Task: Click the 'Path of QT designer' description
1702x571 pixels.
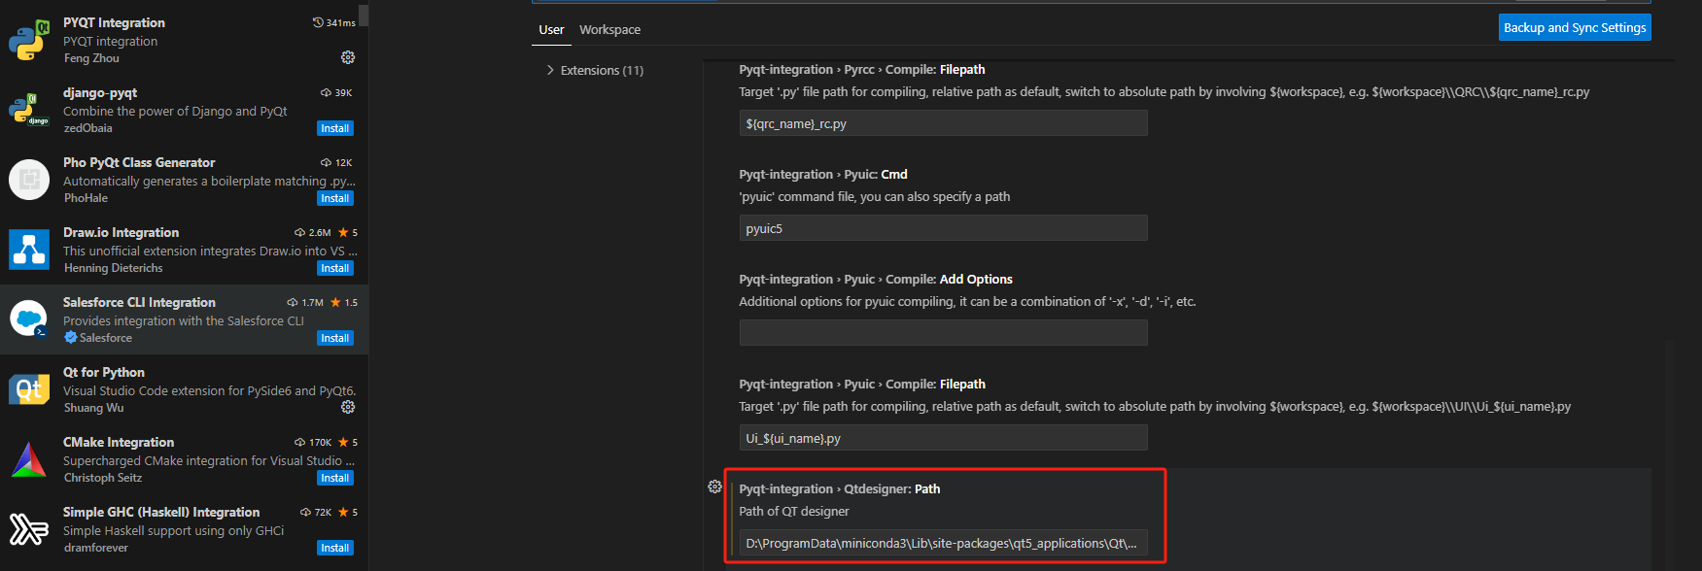Action: point(794,512)
